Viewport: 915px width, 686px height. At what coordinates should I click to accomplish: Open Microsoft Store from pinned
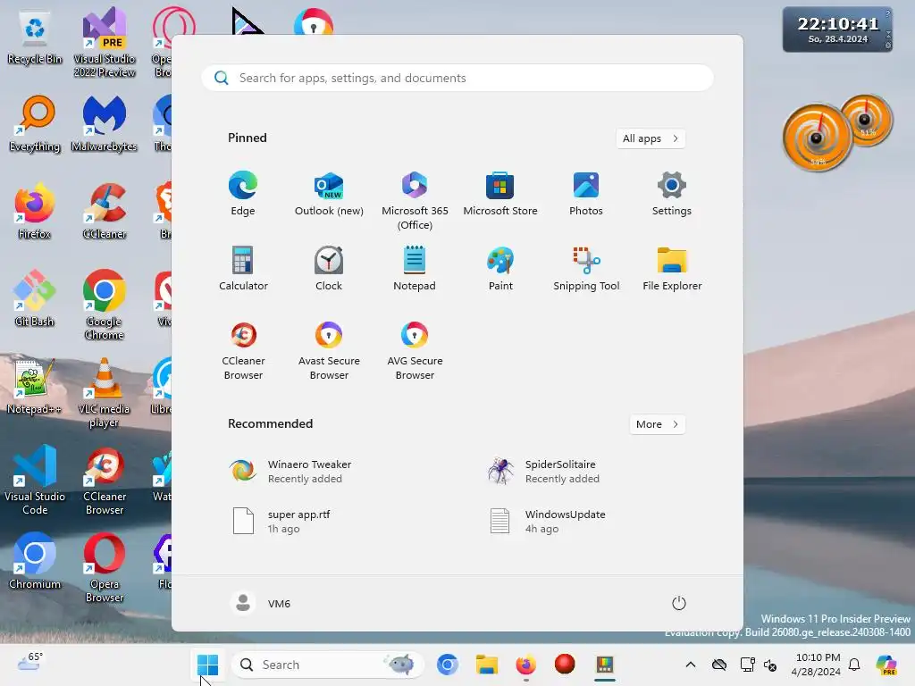[x=500, y=194]
